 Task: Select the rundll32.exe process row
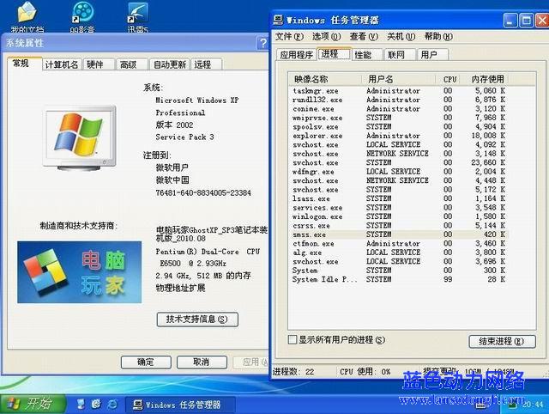tap(399, 100)
